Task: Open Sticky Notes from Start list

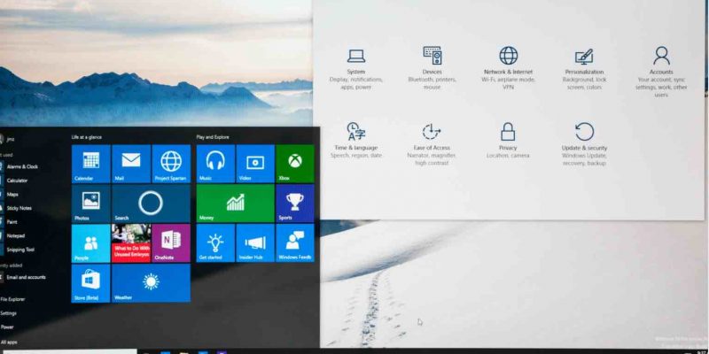Action: tap(17, 208)
